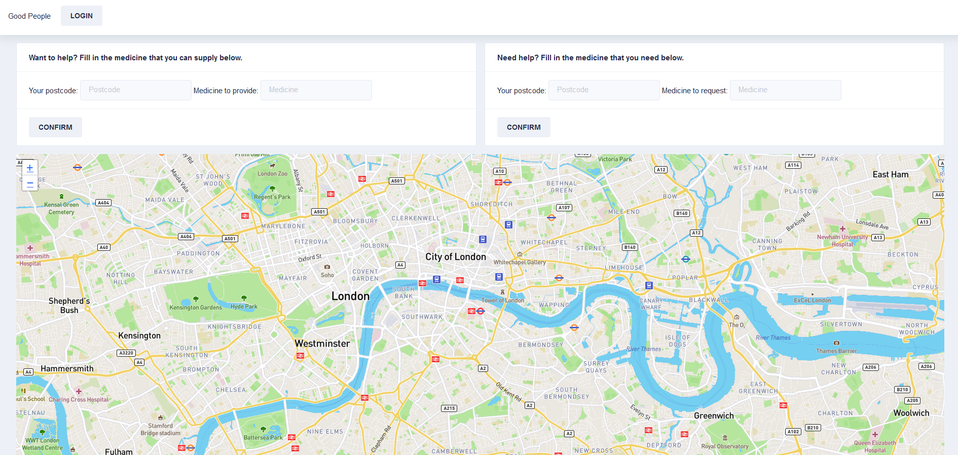Click the Silvertown map label

tap(841, 324)
